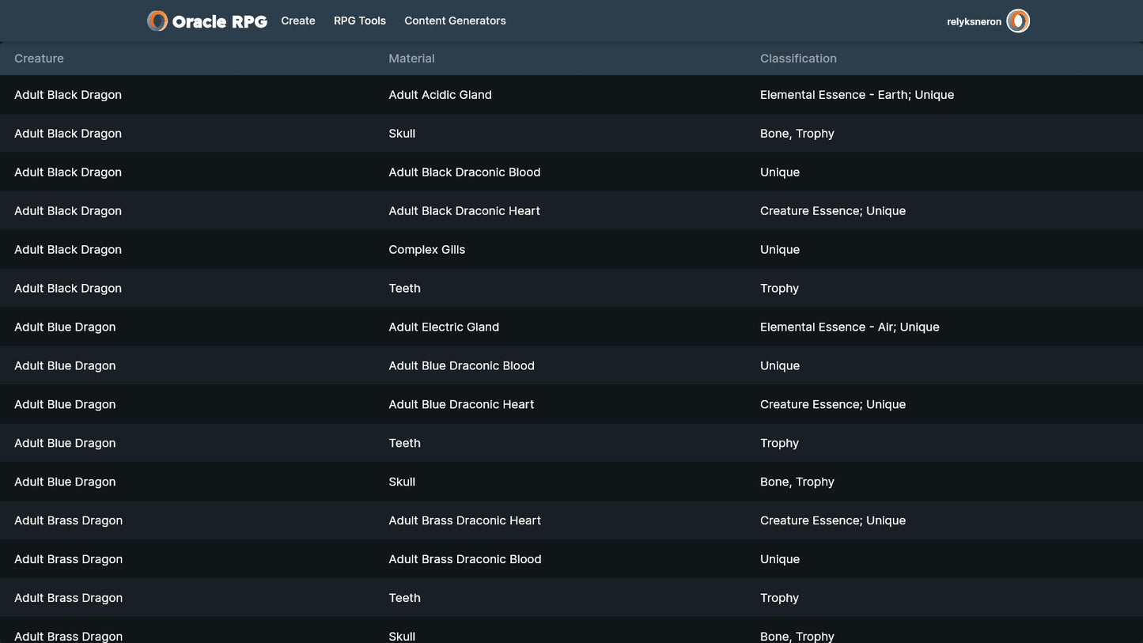
Task: Select the Adult Black Draconic Blood material
Action: [x=464, y=172]
